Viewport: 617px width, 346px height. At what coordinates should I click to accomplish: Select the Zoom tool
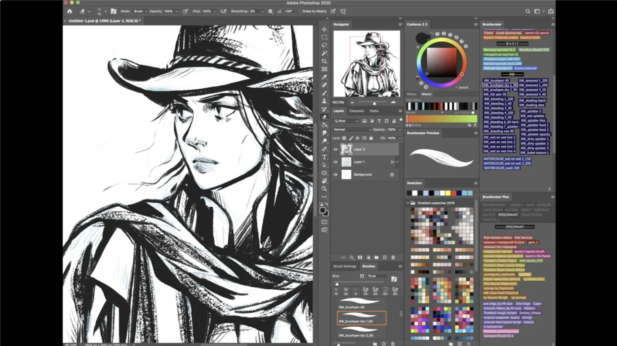point(324,189)
